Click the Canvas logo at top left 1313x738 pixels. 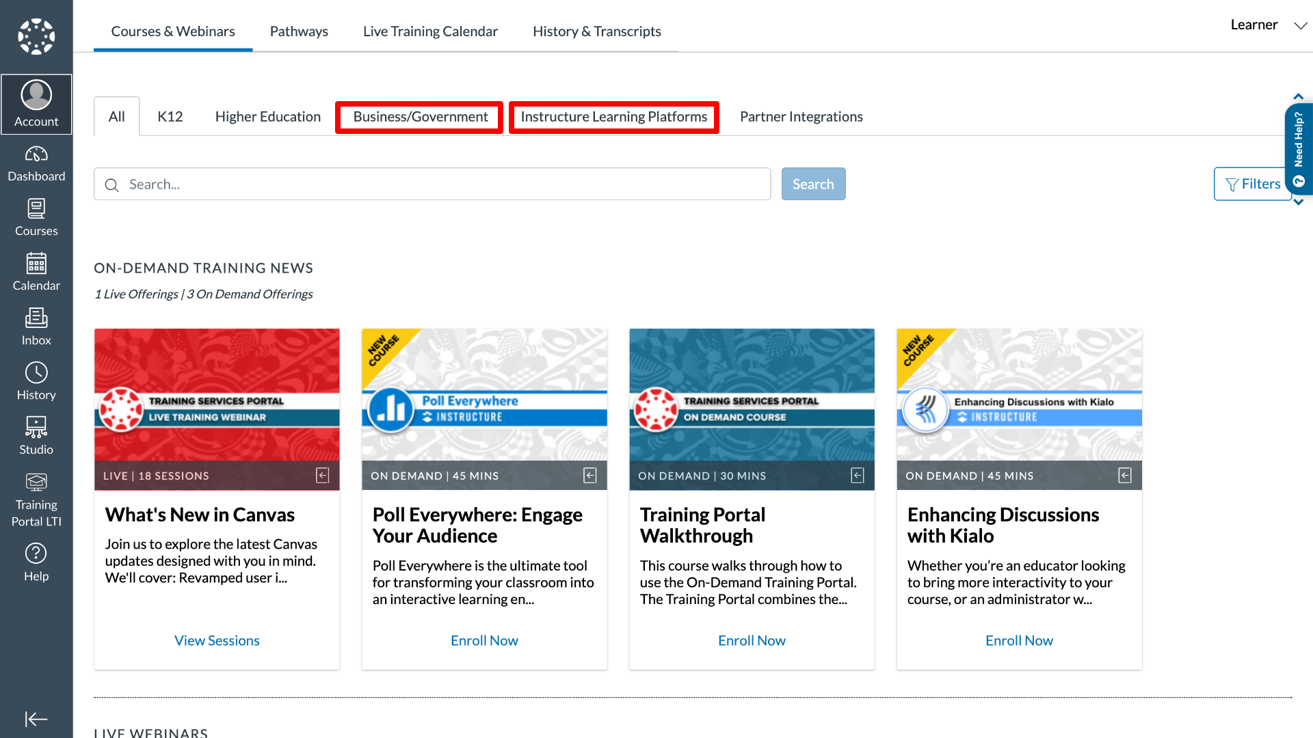pos(36,36)
